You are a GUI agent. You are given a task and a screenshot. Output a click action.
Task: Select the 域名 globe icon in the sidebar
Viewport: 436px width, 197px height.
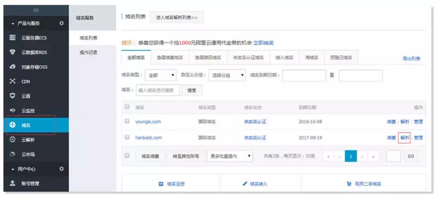click(x=13, y=125)
